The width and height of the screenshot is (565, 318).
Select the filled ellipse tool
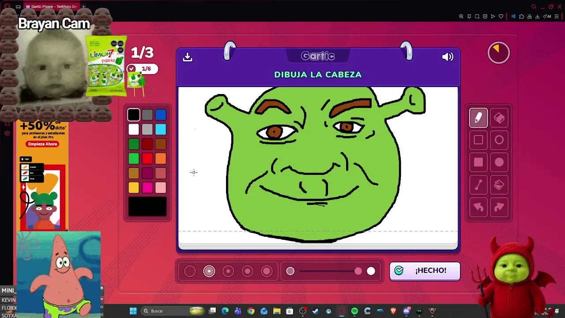coord(499,163)
